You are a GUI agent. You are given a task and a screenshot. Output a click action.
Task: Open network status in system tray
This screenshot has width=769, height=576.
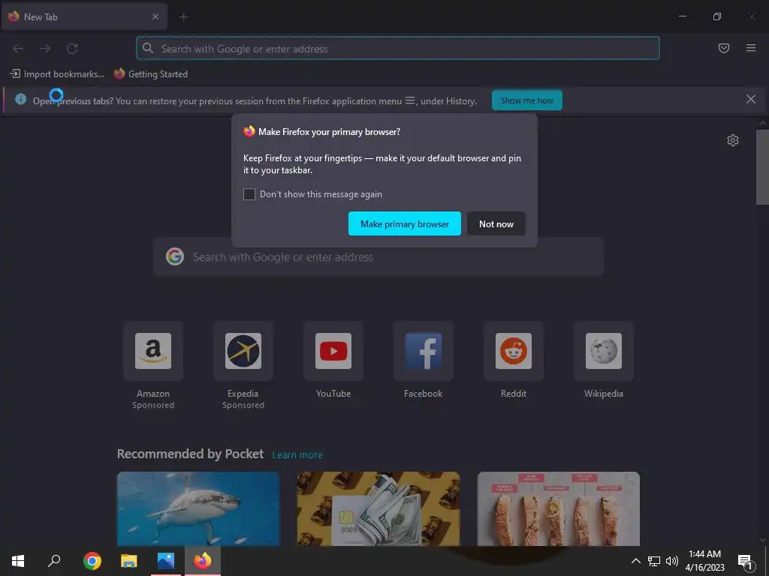point(654,561)
